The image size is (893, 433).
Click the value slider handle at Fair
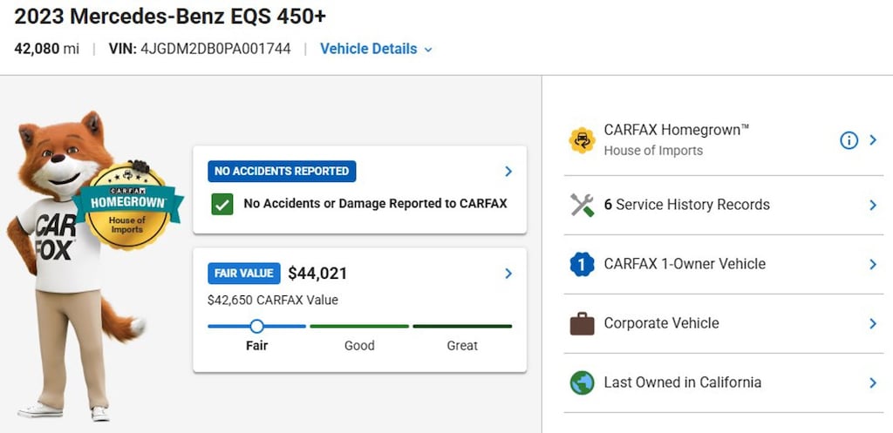pos(257,326)
